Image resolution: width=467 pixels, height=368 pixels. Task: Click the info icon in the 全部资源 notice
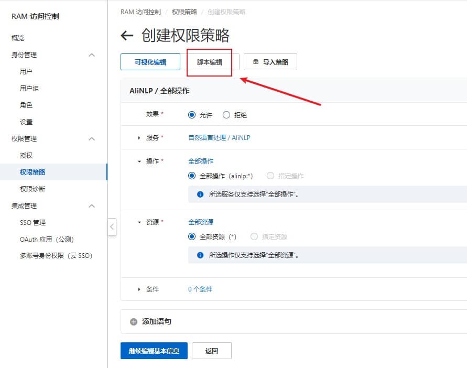[x=200, y=255]
